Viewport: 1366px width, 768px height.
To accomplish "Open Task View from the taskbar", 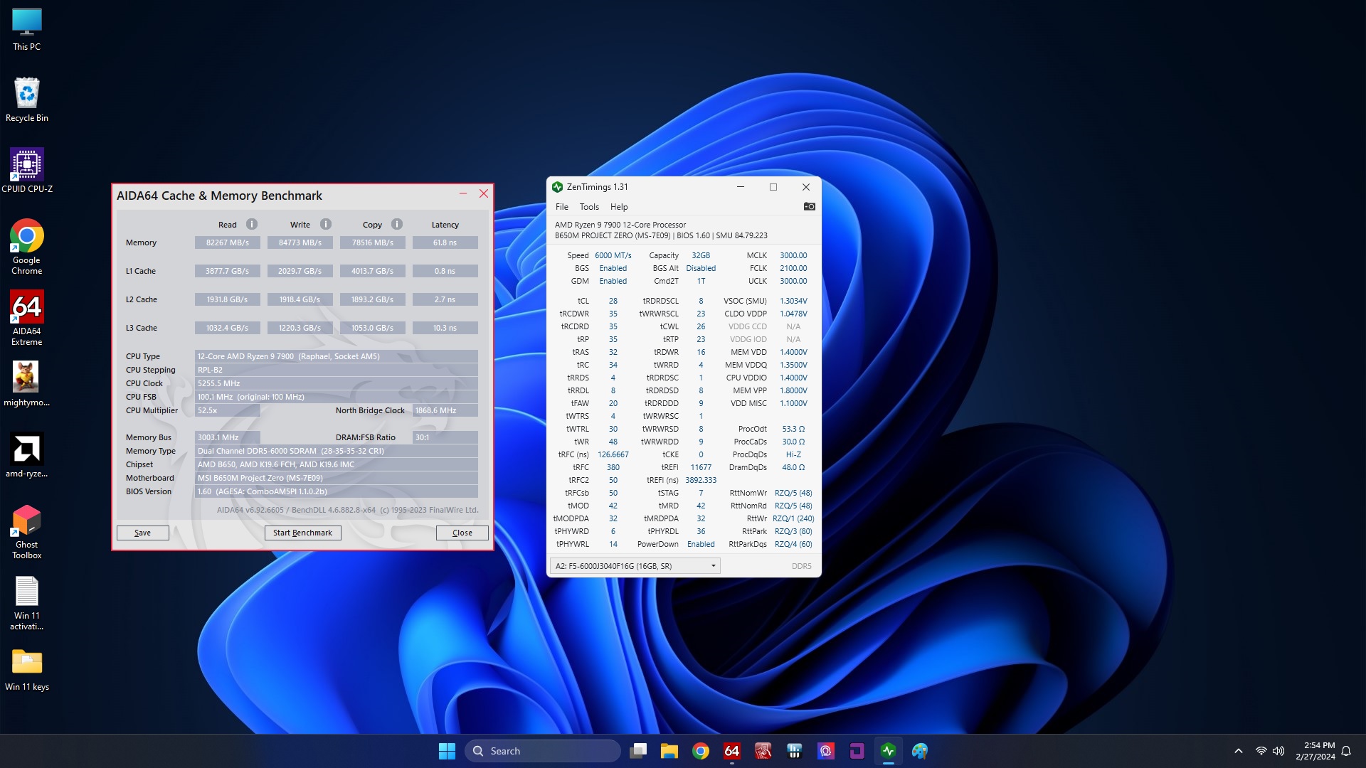I will click(638, 751).
